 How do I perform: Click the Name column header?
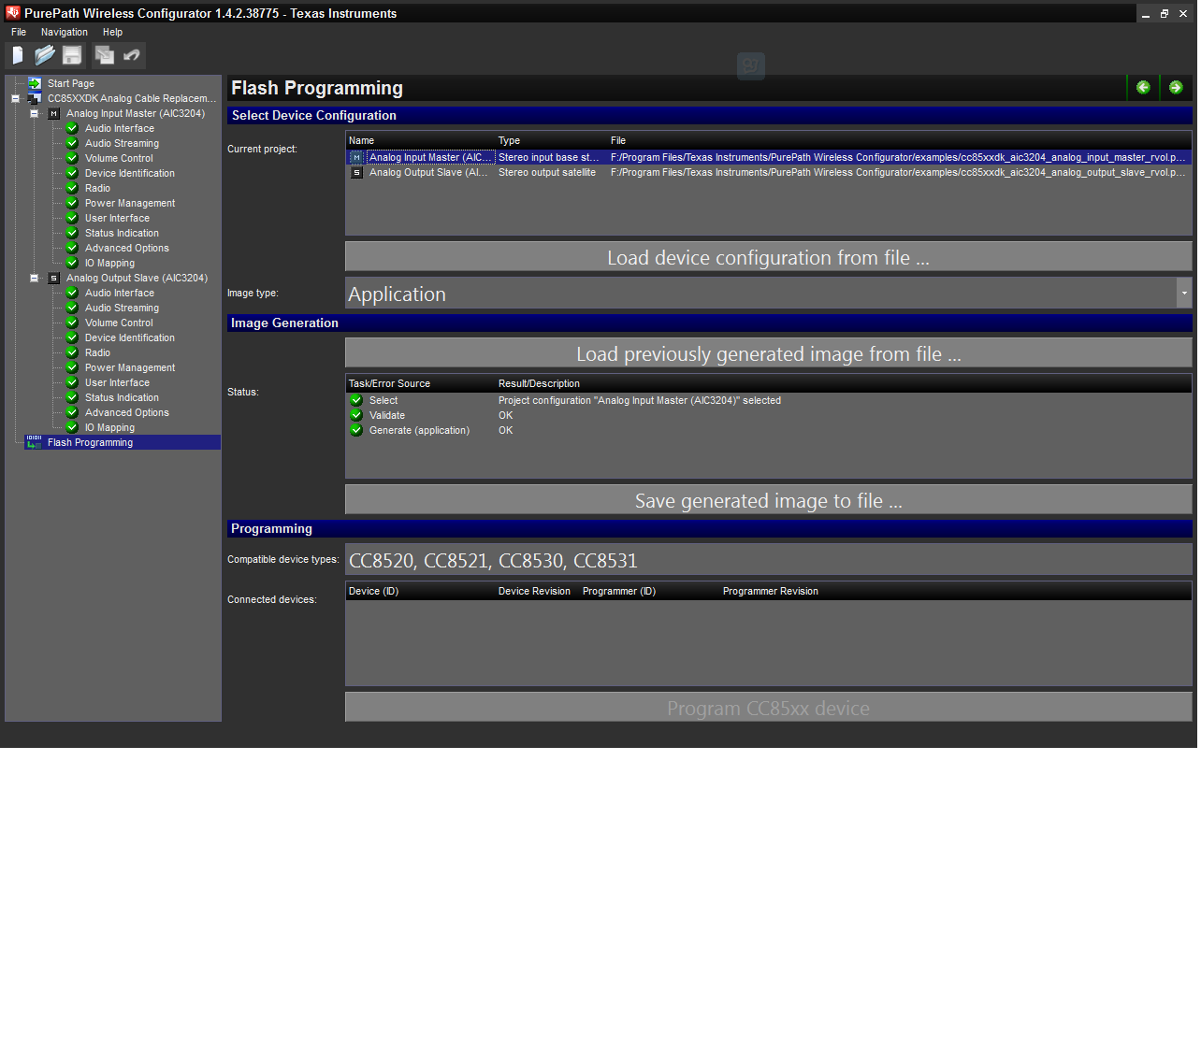pyautogui.click(x=361, y=140)
